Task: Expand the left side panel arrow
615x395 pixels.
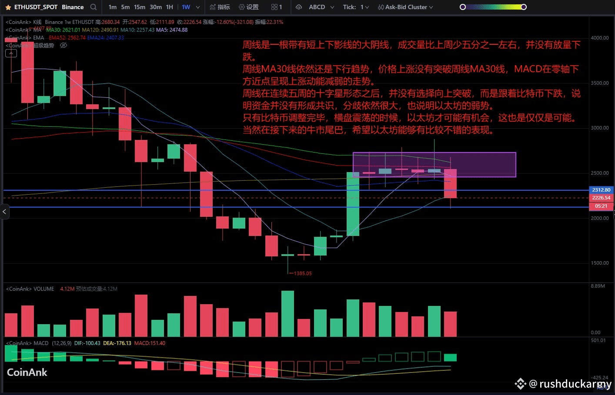Action: [4, 212]
